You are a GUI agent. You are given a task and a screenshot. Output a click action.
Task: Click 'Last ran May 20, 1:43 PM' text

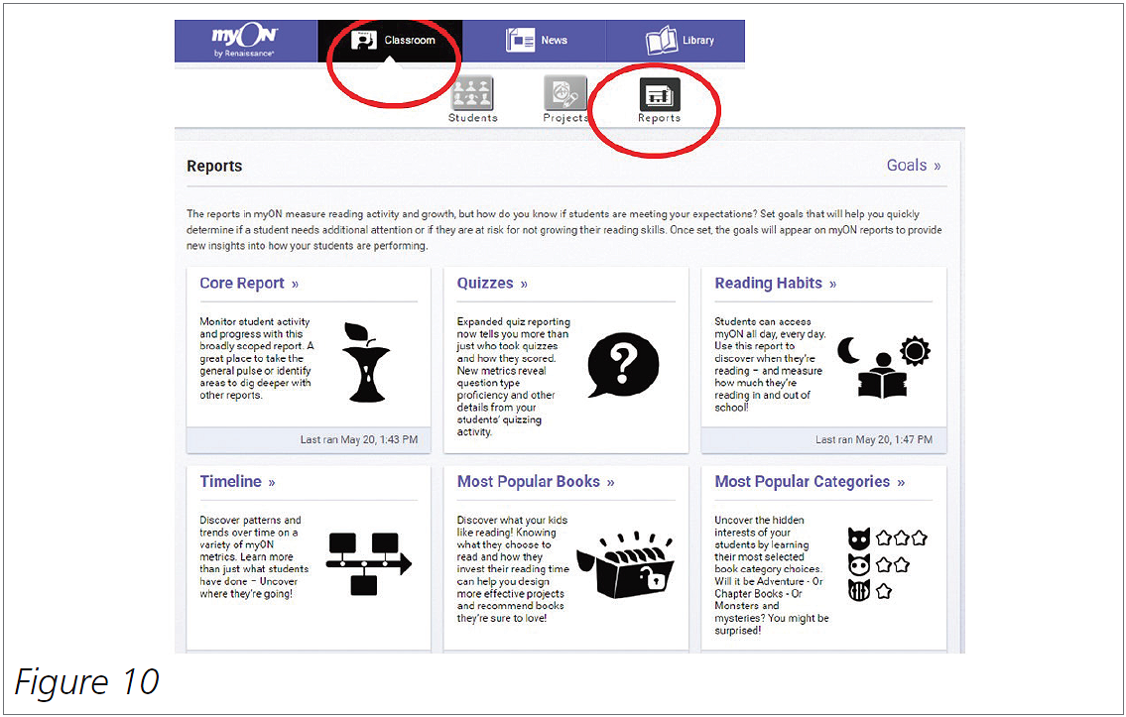pyautogui.click(x=359, y=440)
